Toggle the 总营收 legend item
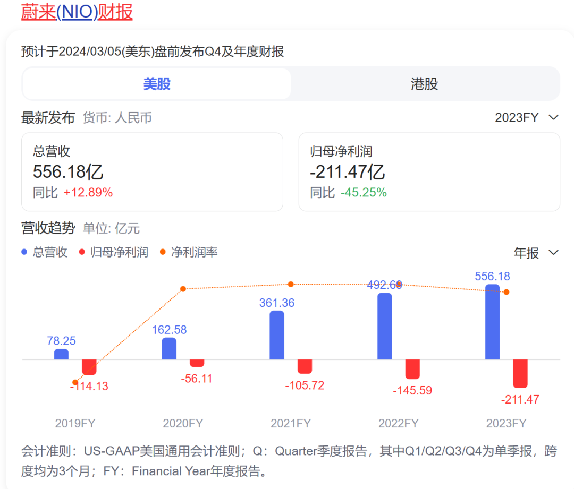 click(x=44, y=252)
